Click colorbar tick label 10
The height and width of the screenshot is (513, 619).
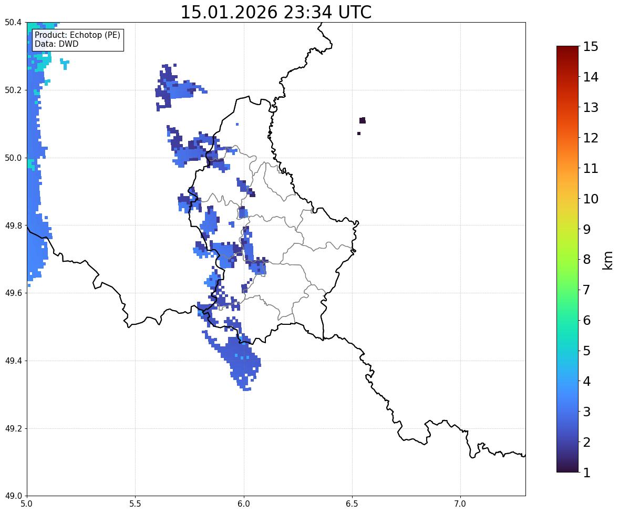tap(591, 199)
